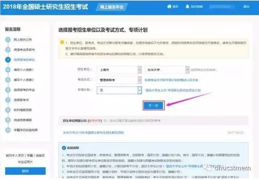Screen dimensions: 259x180
Task: Click step 1 circle icon for 网上报名公告
Action: coord(8,40)
